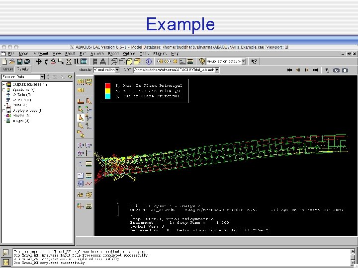Image resolution: width=358 pixels, height=268 pixels.
Task: Select the Rotate view tool
Action: [46, 62]
